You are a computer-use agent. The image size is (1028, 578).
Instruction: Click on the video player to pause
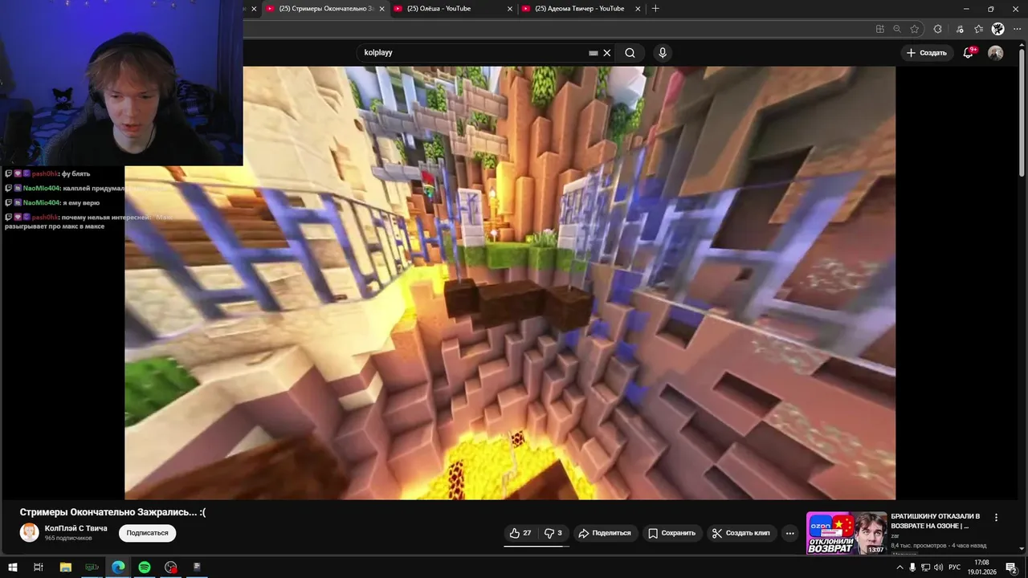(x=510, y=283)
